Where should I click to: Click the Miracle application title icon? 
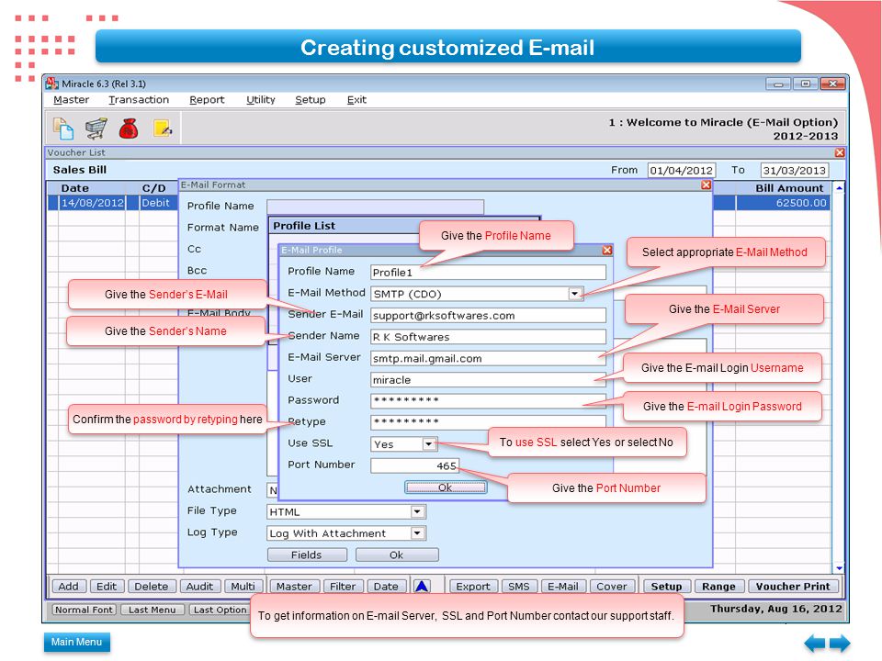coord(52,84)
